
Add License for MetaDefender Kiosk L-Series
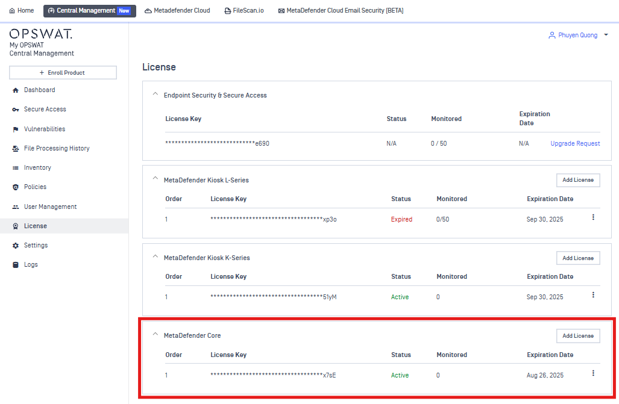[x=578, y=180]
